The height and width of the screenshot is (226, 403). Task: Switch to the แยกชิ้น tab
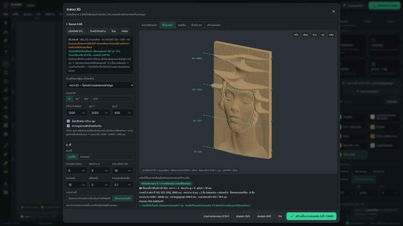click(x=182, y=25)
